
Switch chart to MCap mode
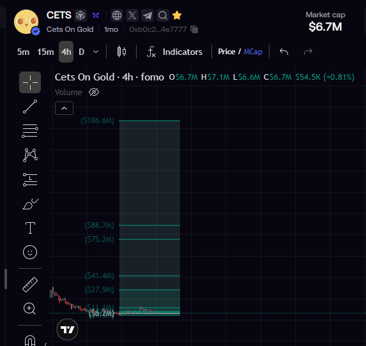click(253, 52)
